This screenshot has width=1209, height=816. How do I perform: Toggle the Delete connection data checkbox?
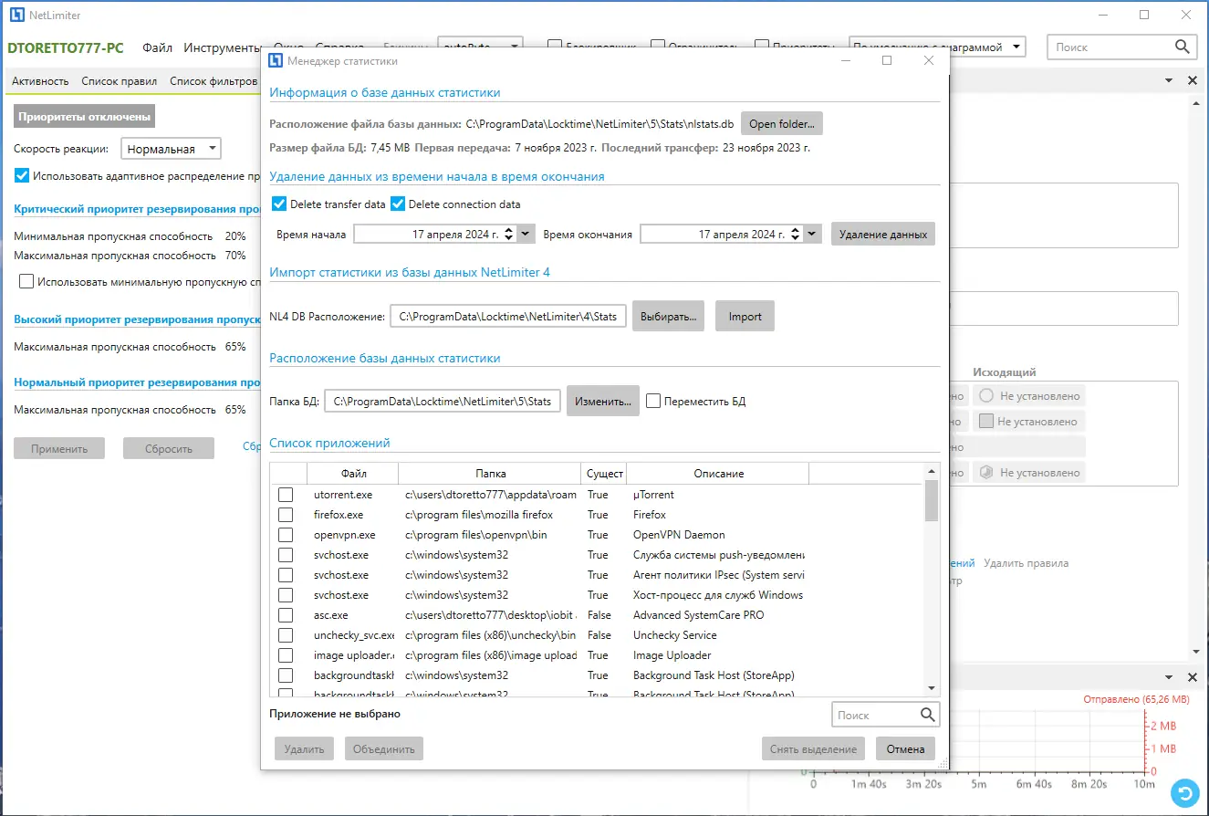tap(398, 204)
